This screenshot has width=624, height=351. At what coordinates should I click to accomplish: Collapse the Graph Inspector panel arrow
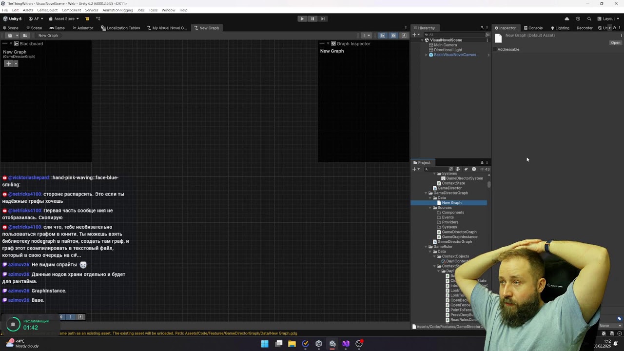click(328, 43)
